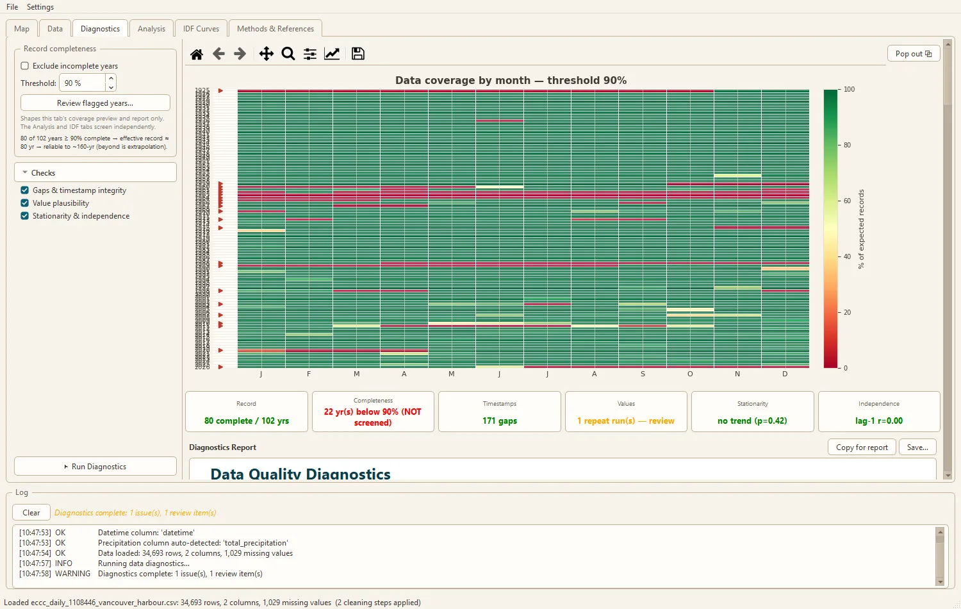Viewport: 961px width, 609px height.
Task: Click diagnostics scrollbar down arrow
Action: (x=948, y=476)
